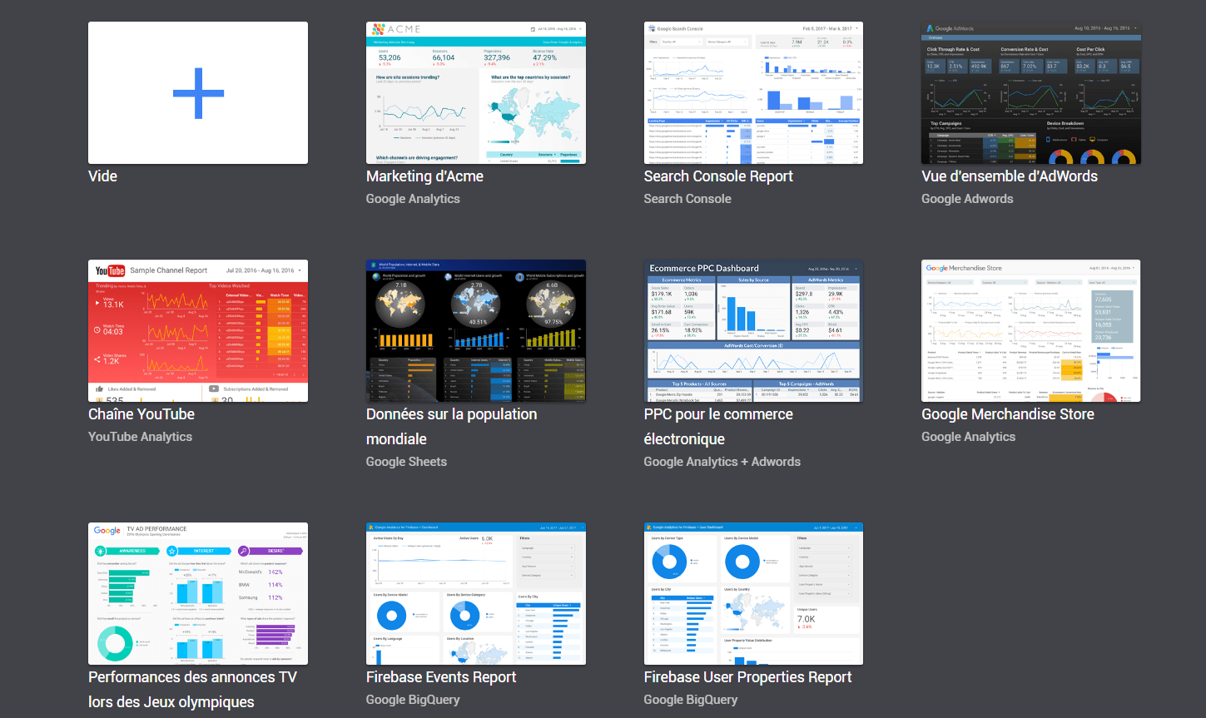Image resolution: width=1206 pixels, height=718 pixels.
Task: Open the Vue d'ensemble d'AdWords thumbnail
Action: coord(1031,92)
